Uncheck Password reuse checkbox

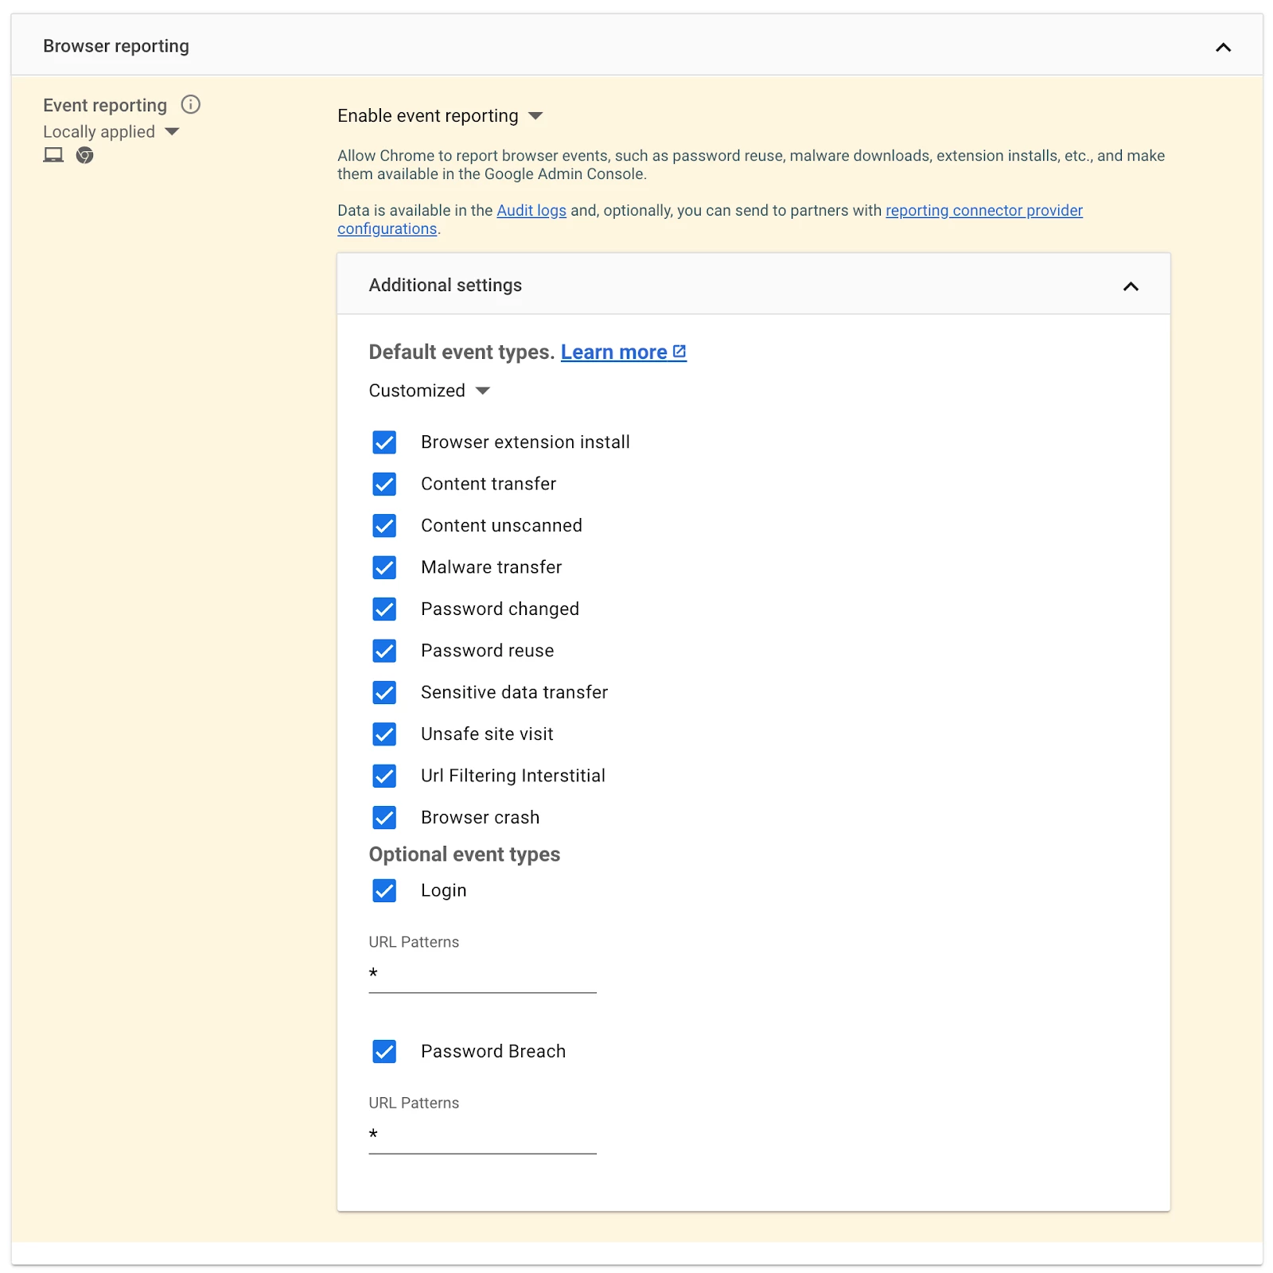384,651
